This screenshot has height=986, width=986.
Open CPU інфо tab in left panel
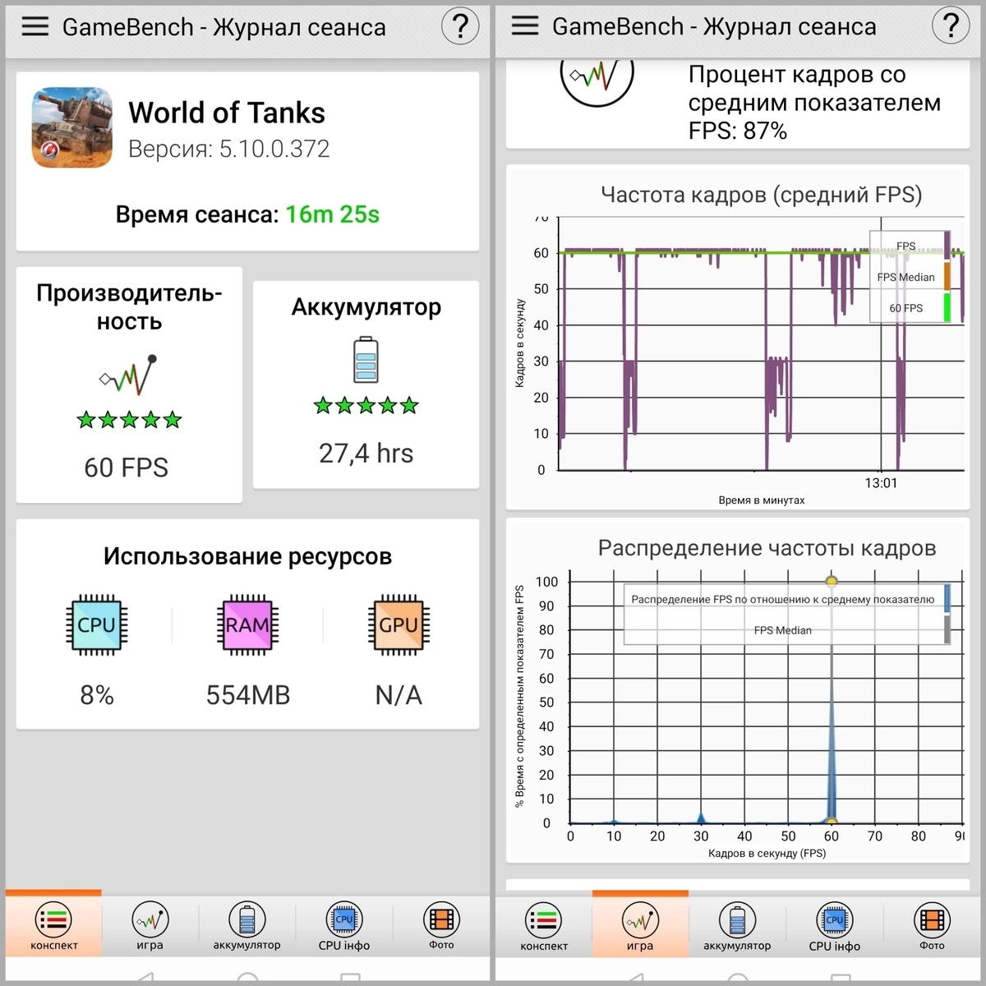[x=344, y=926]
